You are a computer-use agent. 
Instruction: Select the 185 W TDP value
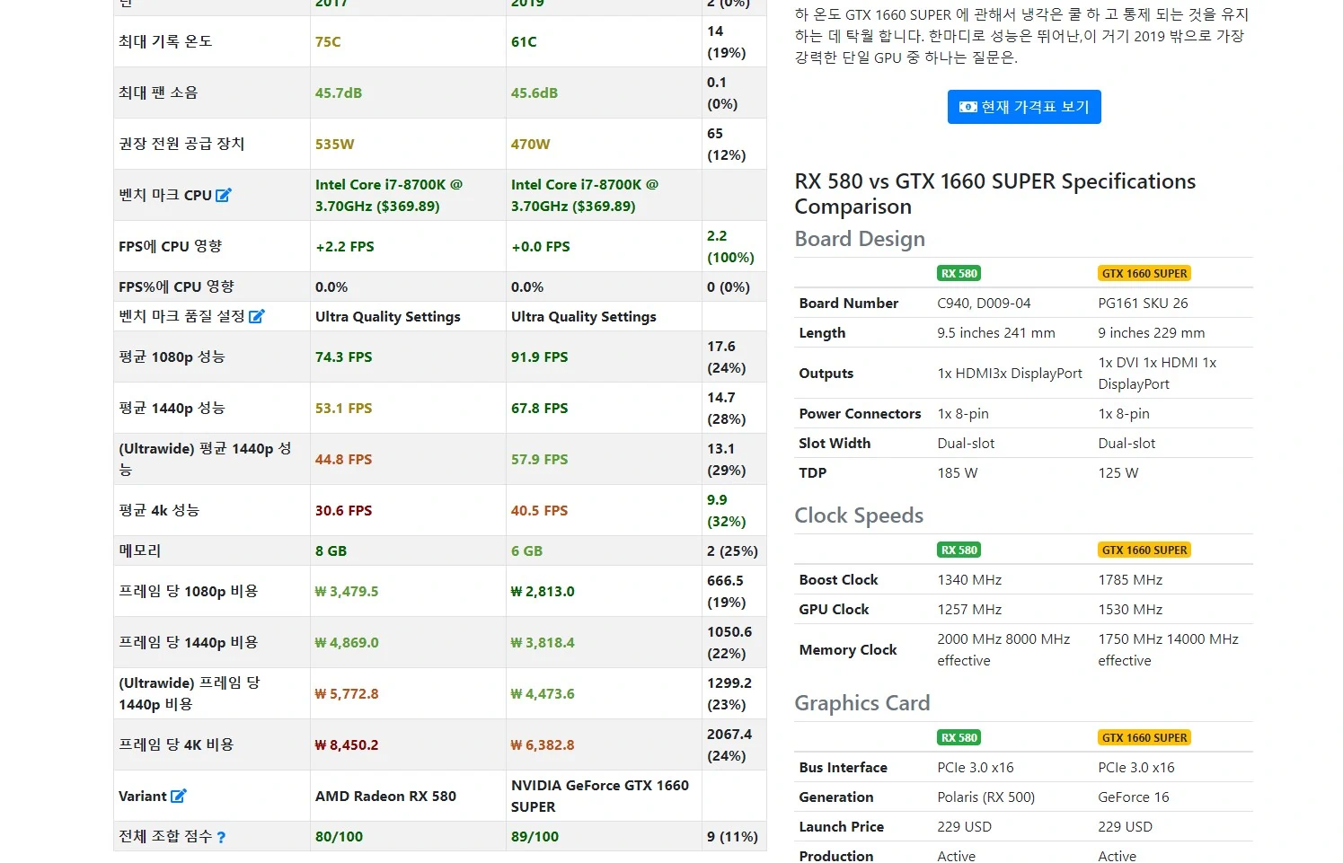[x=957, y=472]
